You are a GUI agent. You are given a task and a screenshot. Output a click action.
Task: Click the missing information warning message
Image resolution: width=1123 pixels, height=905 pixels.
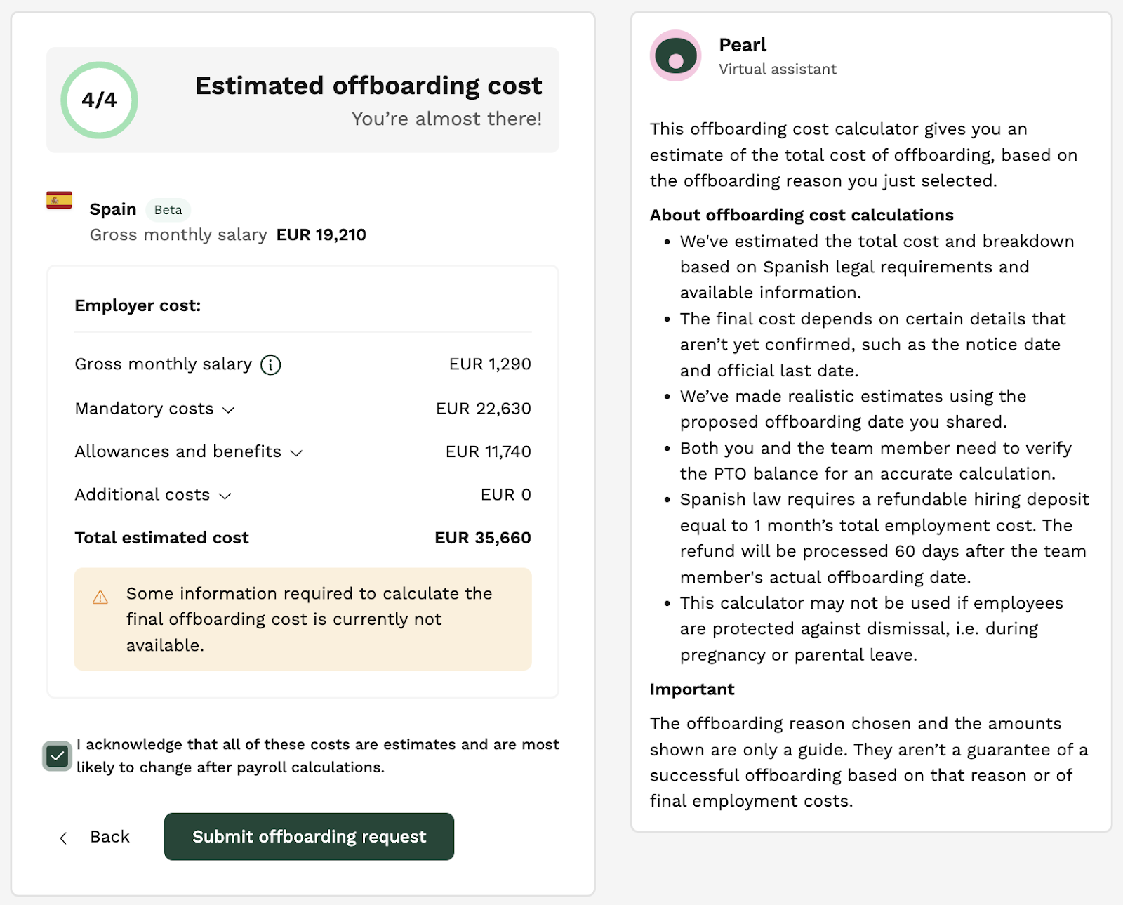pos(309,619)
